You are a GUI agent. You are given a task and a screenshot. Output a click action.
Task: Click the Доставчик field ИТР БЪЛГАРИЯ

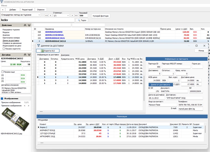185,98
